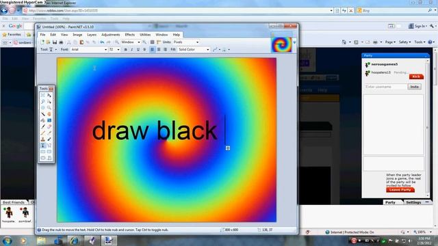438x246 pixels.
Task: Toggle Underline text formatting
Action: (138, 49)
